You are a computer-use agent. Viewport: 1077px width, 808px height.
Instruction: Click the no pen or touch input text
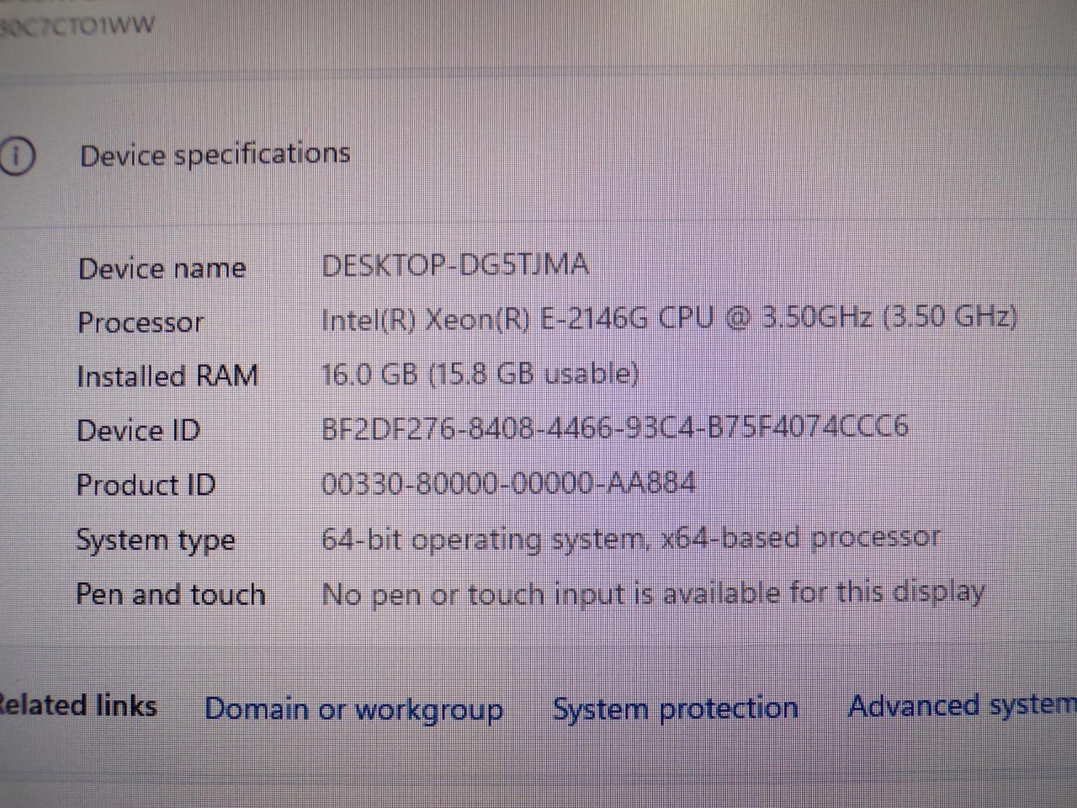(653, 593)
